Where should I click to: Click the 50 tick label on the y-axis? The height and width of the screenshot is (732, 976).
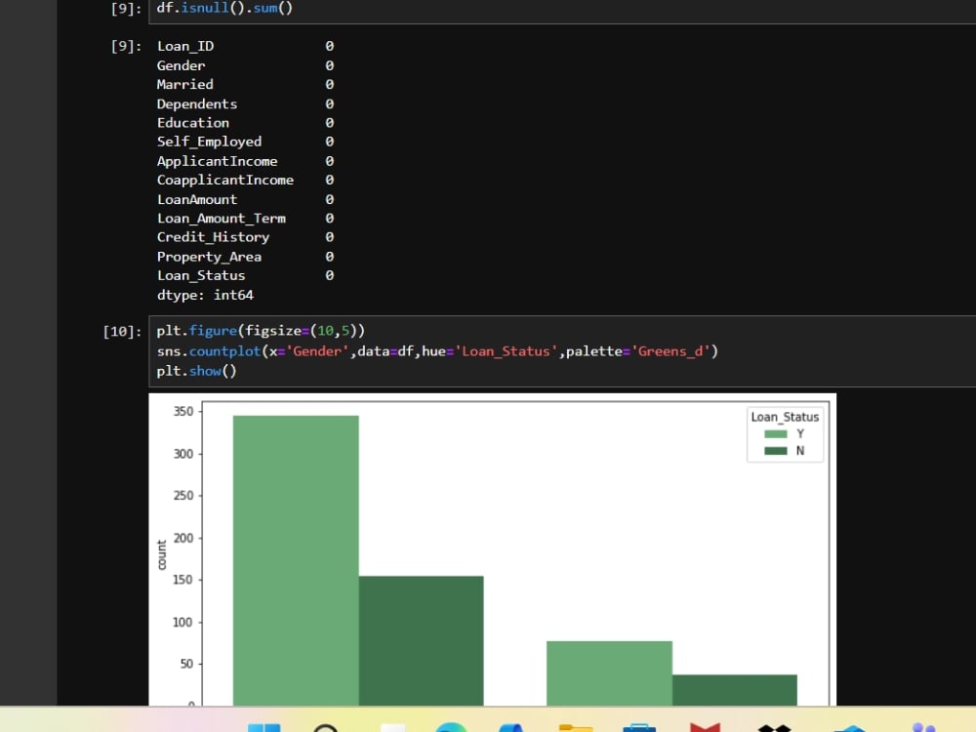tap(186, 664)
